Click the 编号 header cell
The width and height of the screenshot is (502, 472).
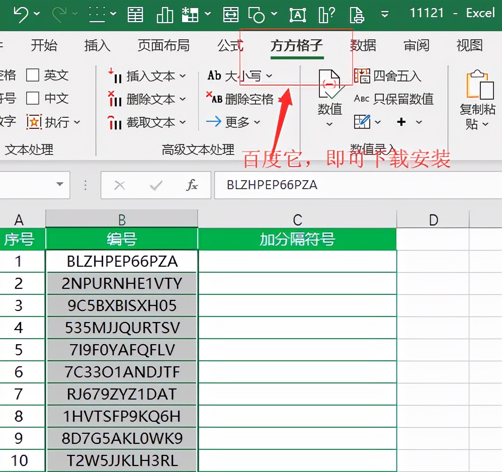(122, 239)
